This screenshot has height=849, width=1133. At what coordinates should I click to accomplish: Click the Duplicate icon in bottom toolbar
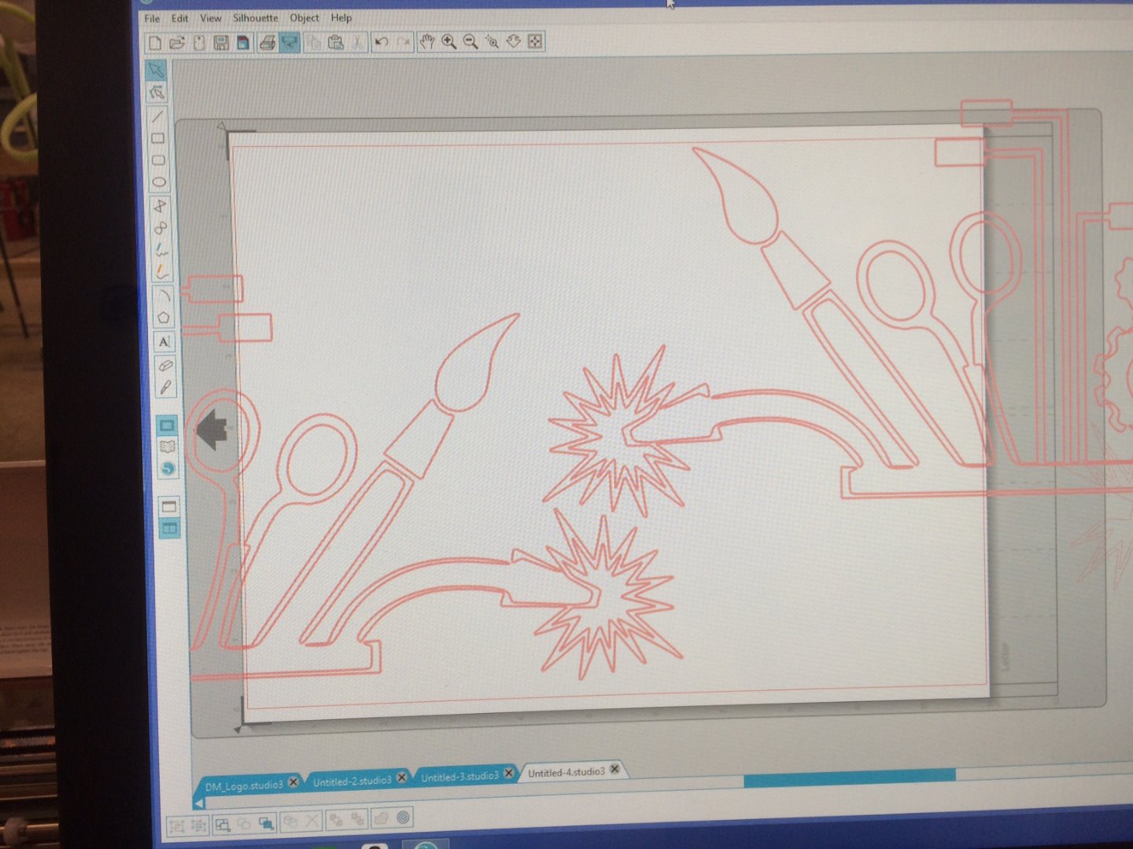[x=290, y=821]
